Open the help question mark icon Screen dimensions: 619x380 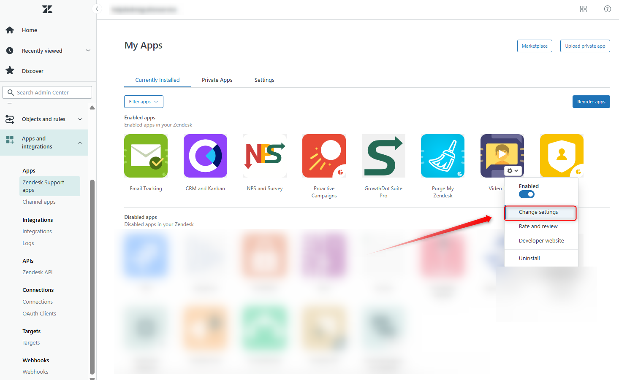(x=607, y=9)
